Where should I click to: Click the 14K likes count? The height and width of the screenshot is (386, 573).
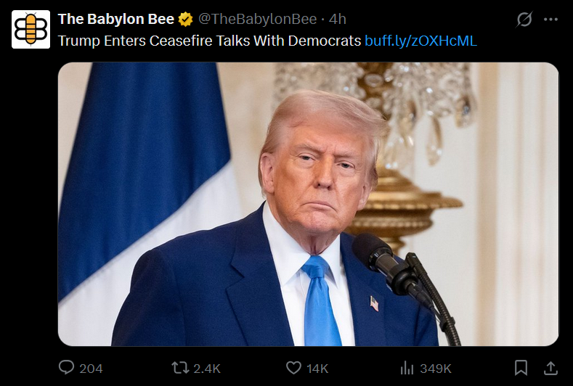[x=317, y=369]
